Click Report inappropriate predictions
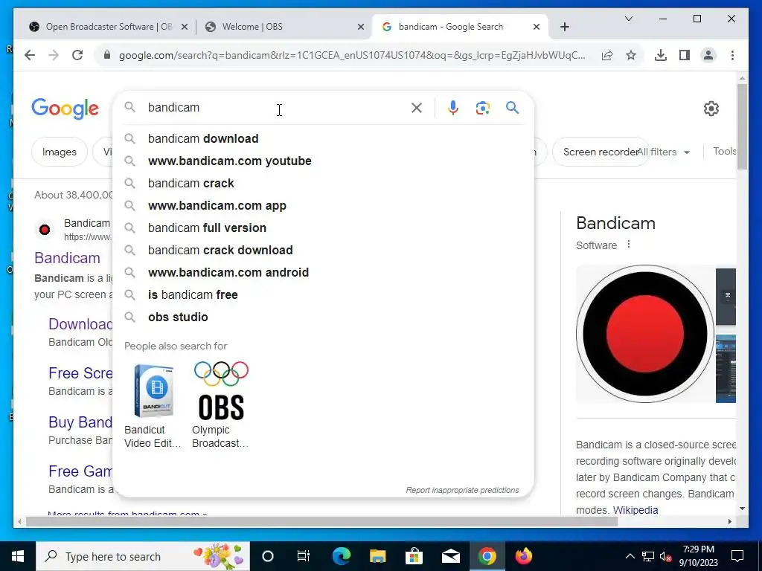Viewport: 762px width, 571px height. 462,491
